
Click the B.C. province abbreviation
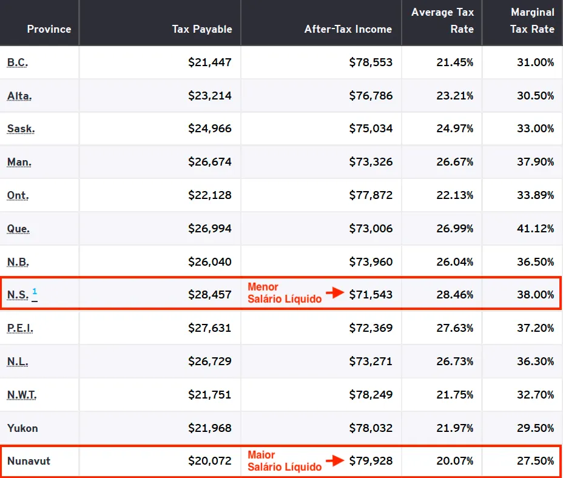coord(17,62)
